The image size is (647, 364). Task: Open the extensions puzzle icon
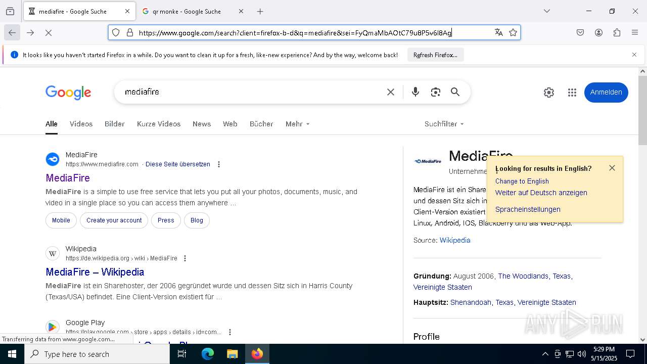(x=617, y=32)
